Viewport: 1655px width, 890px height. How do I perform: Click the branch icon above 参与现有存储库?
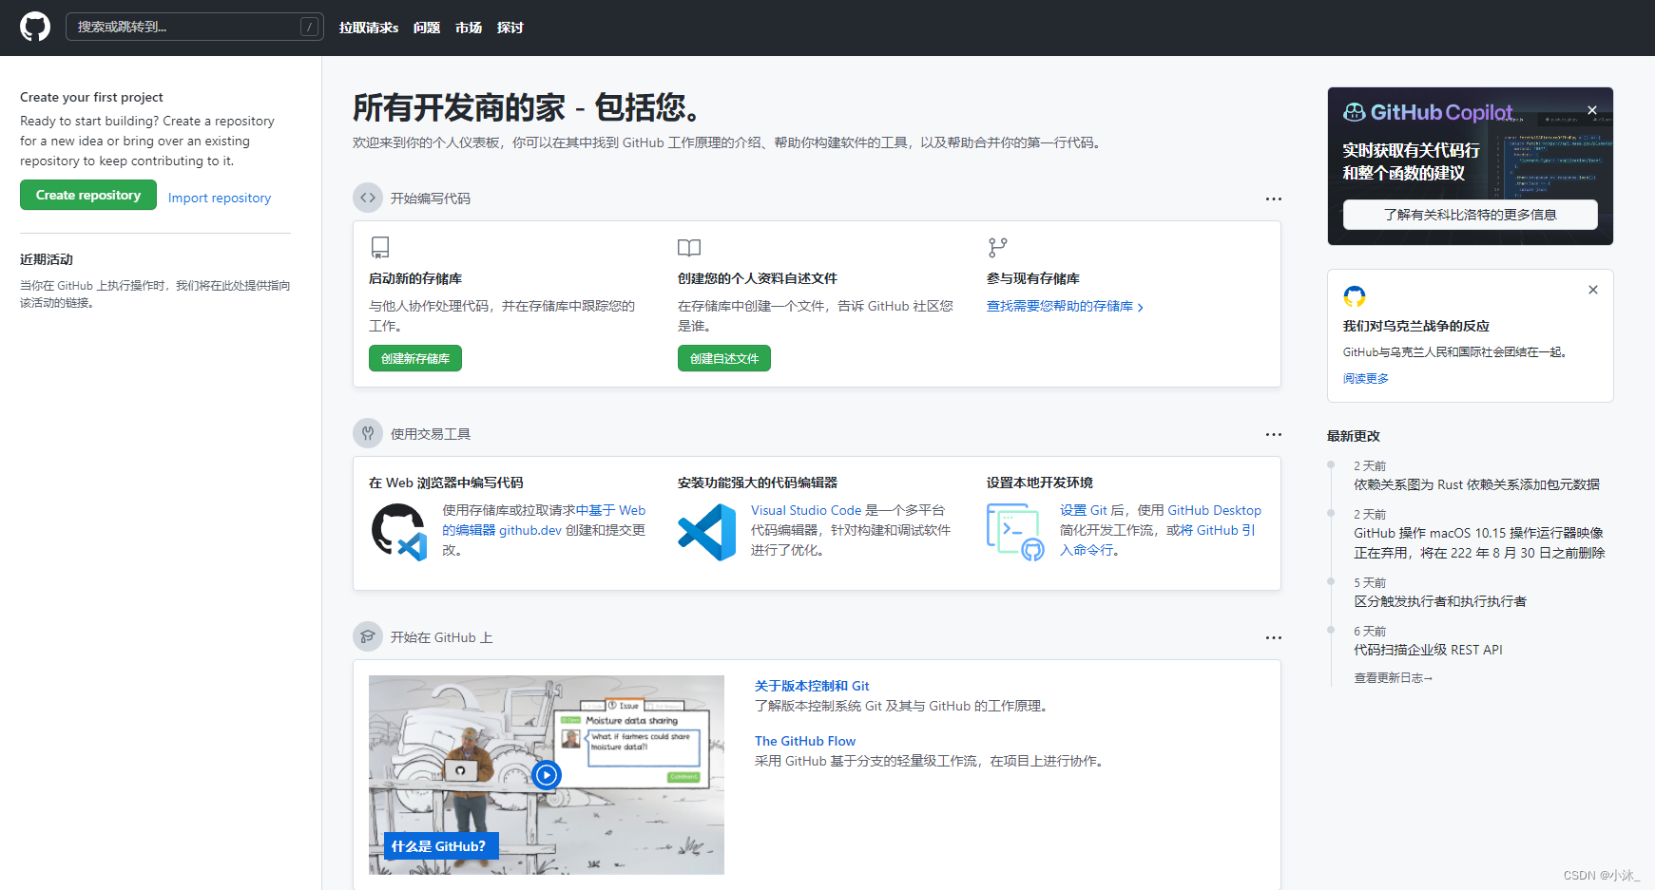(996, 247)
